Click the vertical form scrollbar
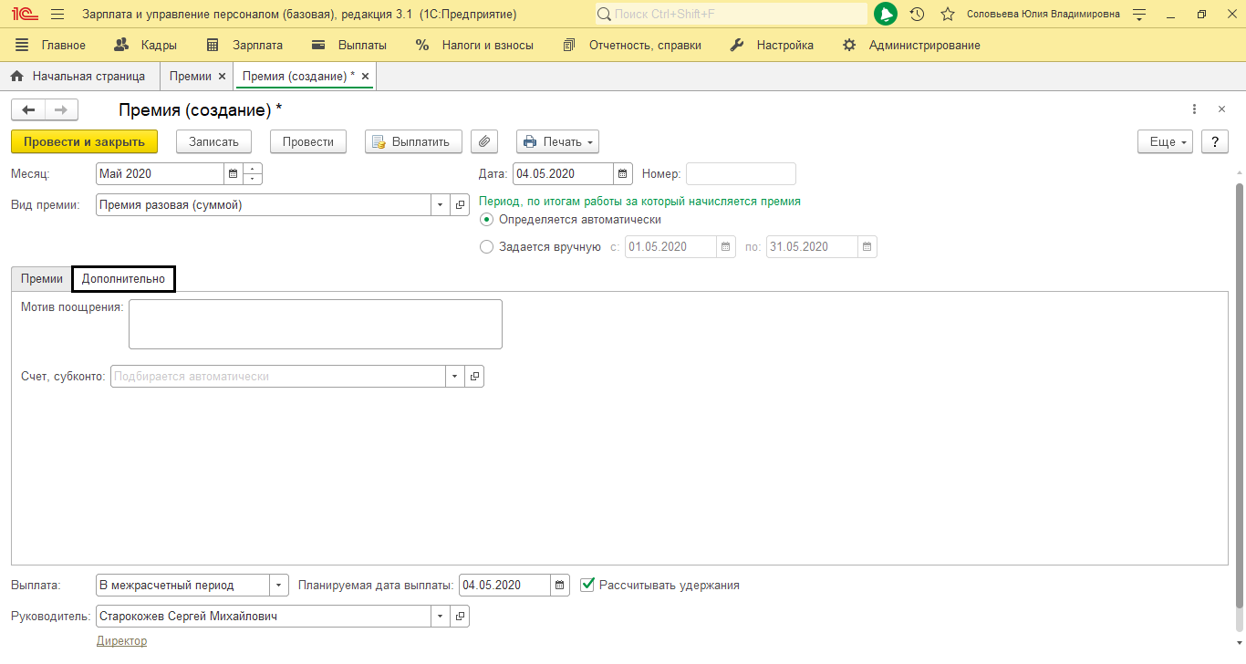The height and width of the screenshot is (664, 1246). click(1239, 394)
